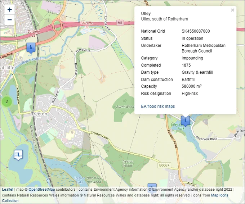Zoom in on the map
Viewport: 245px width, 204px height.
point(9,10)
